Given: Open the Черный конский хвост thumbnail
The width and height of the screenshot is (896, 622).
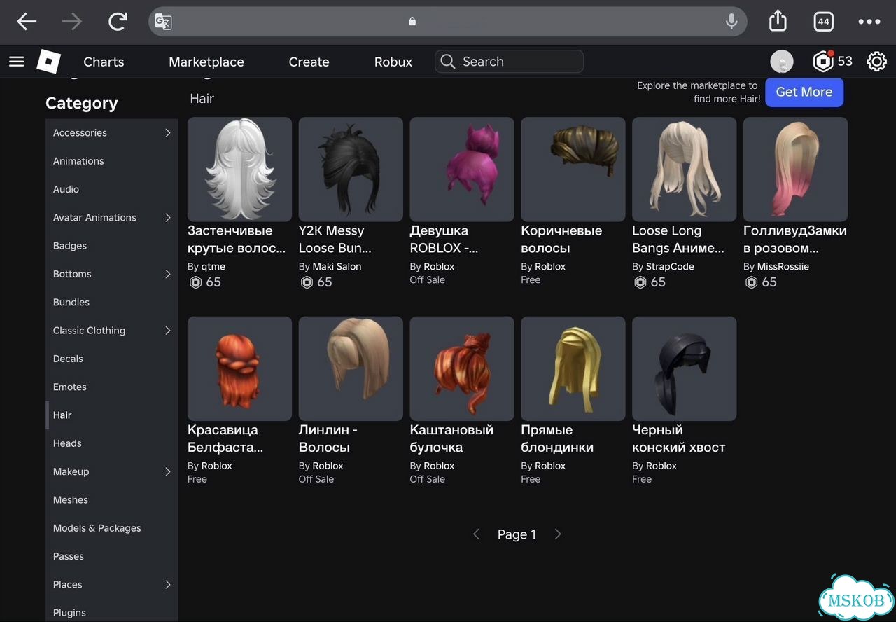Looking at the screenshot, I should point(685,368).
